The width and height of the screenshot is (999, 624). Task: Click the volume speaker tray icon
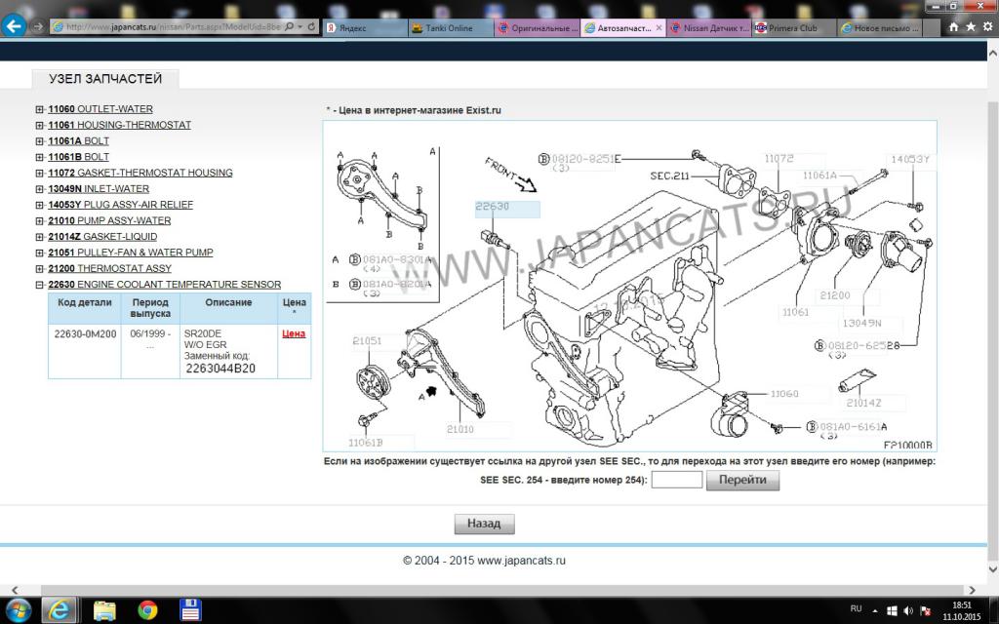pos(908,610)
